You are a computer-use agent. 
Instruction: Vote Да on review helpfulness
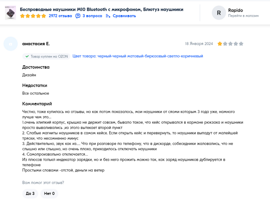click(30, 193)
